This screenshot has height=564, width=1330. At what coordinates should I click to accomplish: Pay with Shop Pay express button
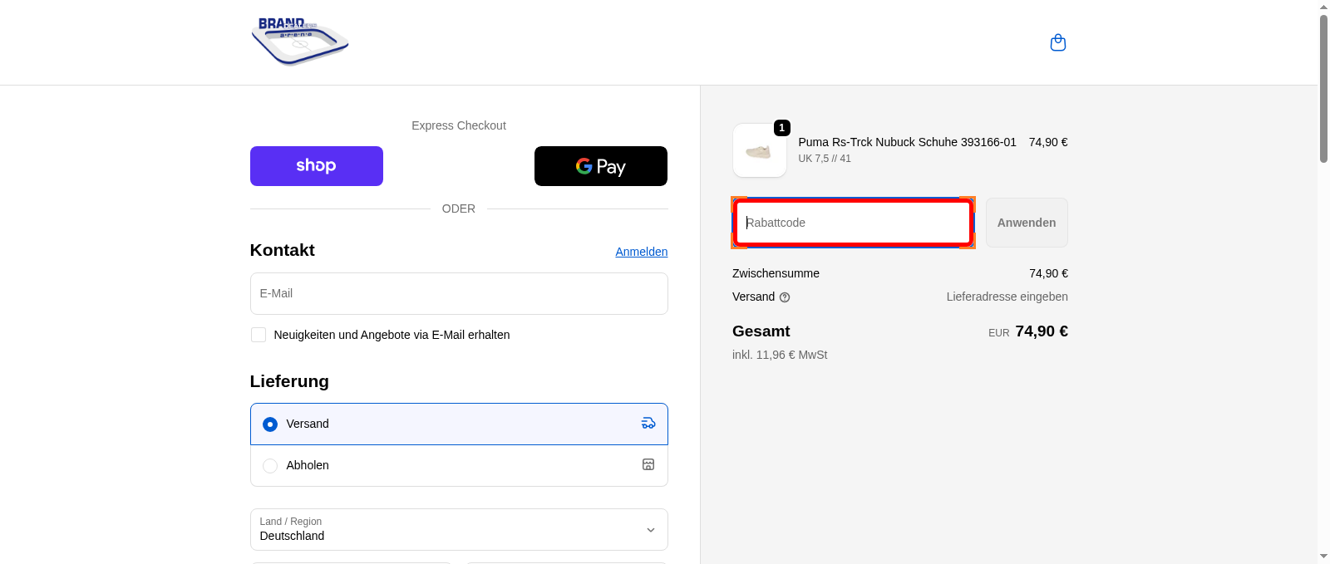point(316,166)
